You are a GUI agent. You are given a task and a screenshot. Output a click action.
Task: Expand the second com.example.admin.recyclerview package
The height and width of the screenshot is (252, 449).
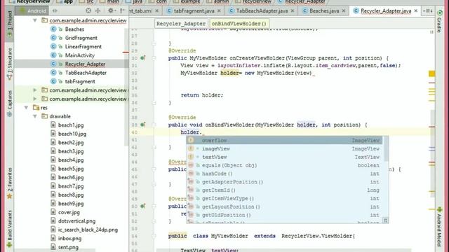coord(35,90)
